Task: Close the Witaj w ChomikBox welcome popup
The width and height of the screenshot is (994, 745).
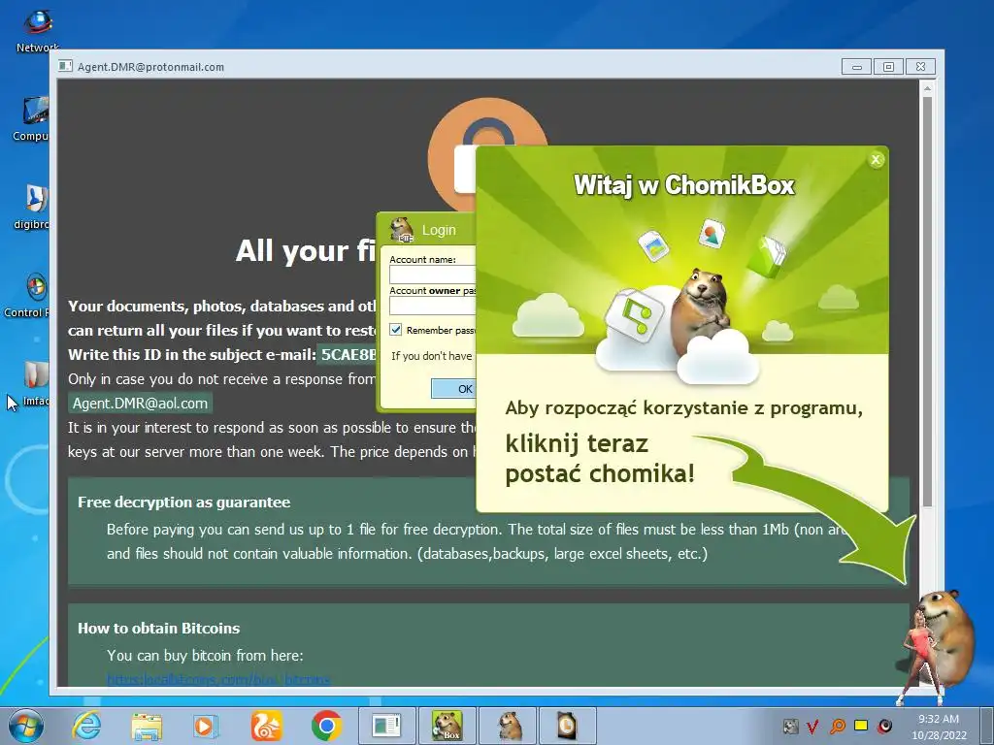Action: 876,160
